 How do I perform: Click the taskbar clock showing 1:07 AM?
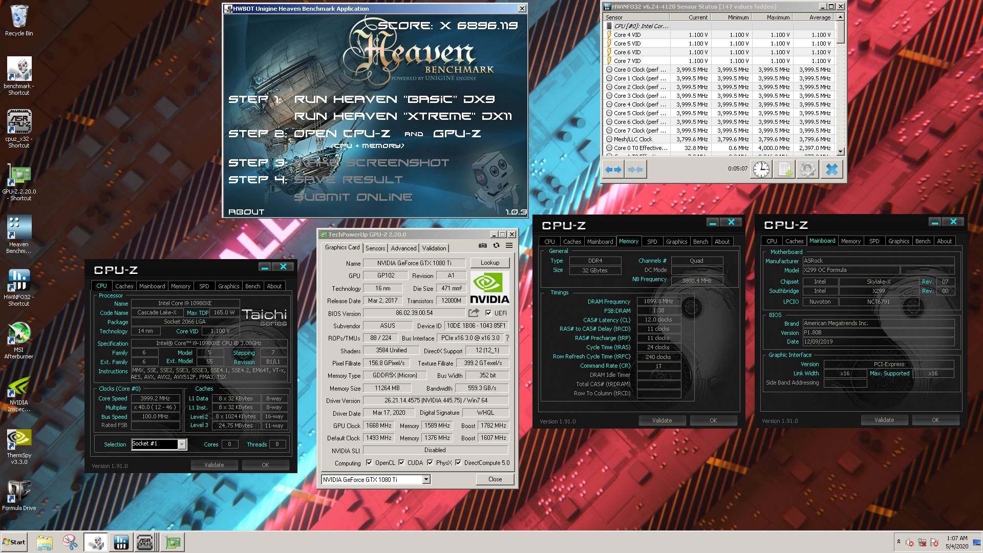[x=956, y=542]
